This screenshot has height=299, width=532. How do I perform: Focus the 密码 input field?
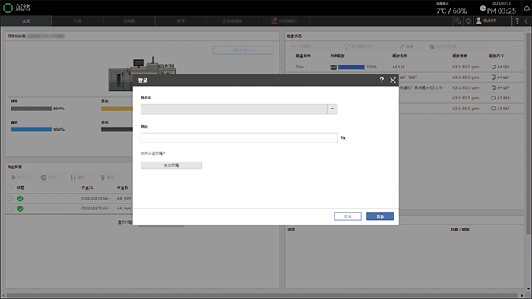[239, 138]
